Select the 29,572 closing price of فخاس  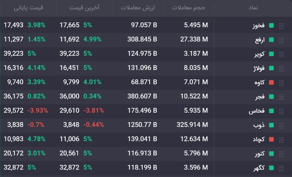[13, 111]
